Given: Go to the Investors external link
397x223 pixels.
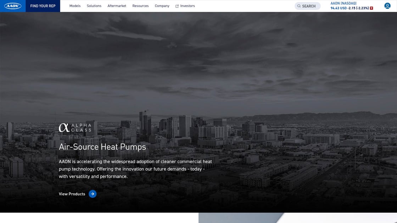Looking at the screenshot, I should tap(185, 6).
